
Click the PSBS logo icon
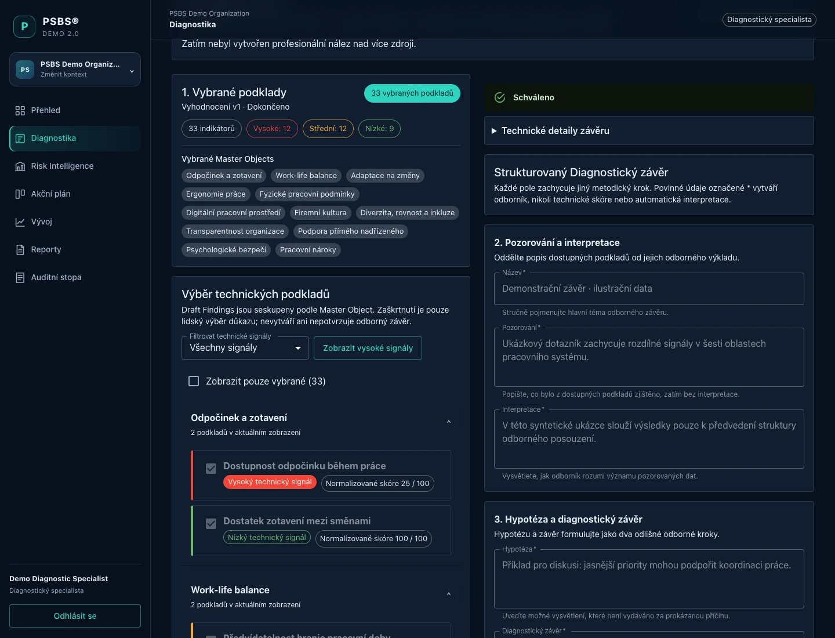click(x=24, y=27)
